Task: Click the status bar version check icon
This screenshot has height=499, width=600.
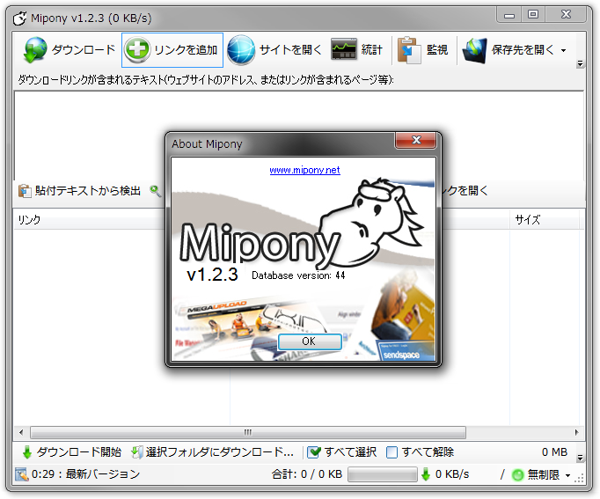Action: pyautogui.click(x=22, y=474)
